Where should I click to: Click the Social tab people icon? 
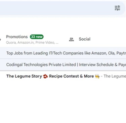(x=71, y=39)
